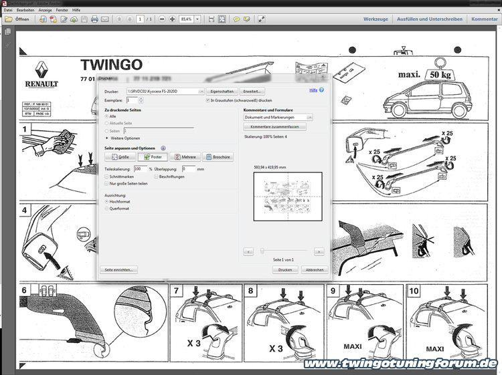Click the sticky note comment icon
The width and height of the screenshot is (502, 375).
[236, 19]
